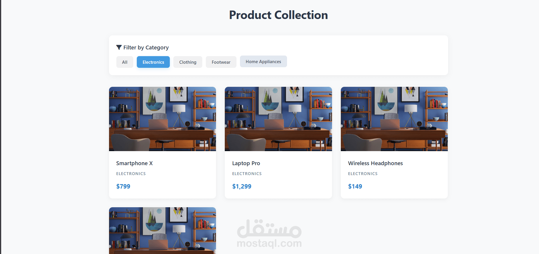Click the $149 price

355,186
